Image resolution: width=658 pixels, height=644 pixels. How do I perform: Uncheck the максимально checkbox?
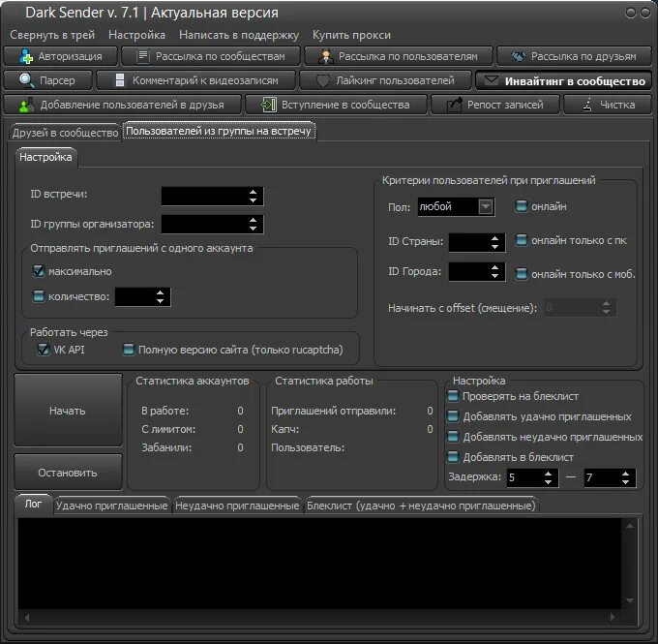pyautogui.click(x=38, y=271)
